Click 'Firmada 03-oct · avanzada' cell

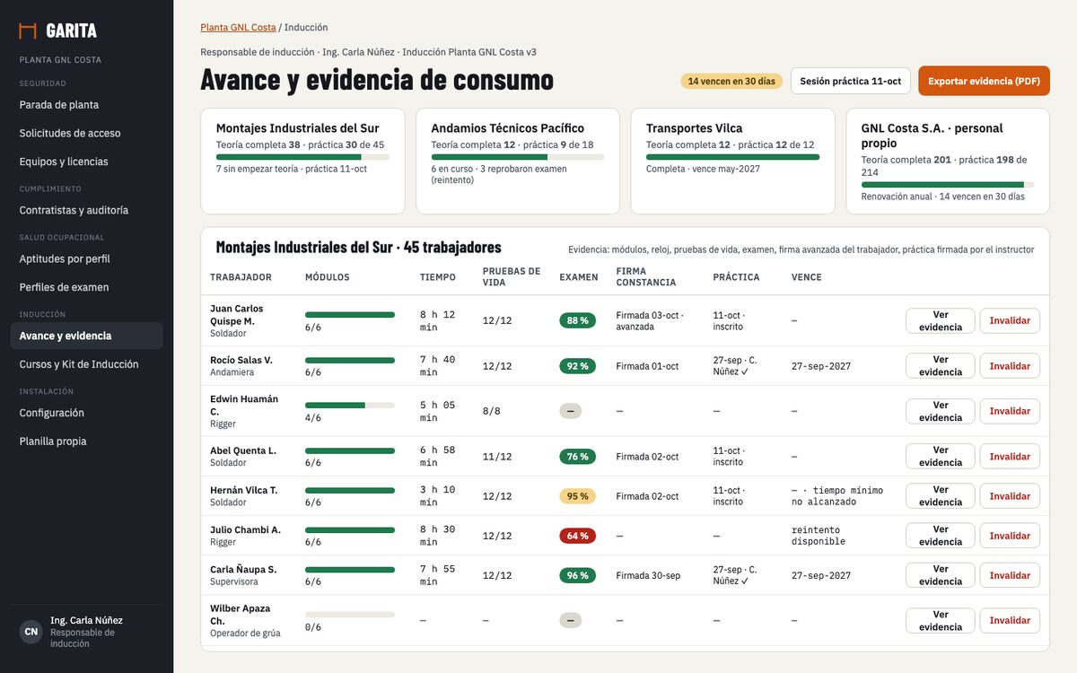click(x=650, y=321)
